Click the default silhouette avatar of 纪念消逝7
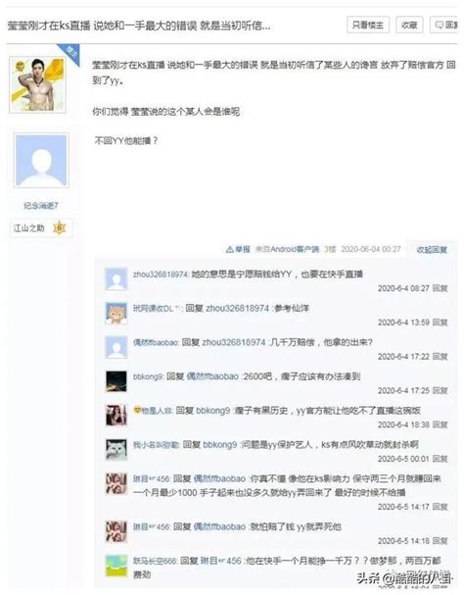Screen dimensions: 464x595 (x=41, y=160)
